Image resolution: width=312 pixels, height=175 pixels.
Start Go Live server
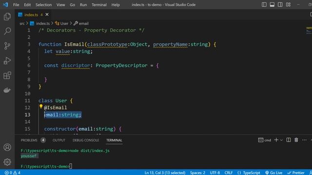[x=273, y=173]
